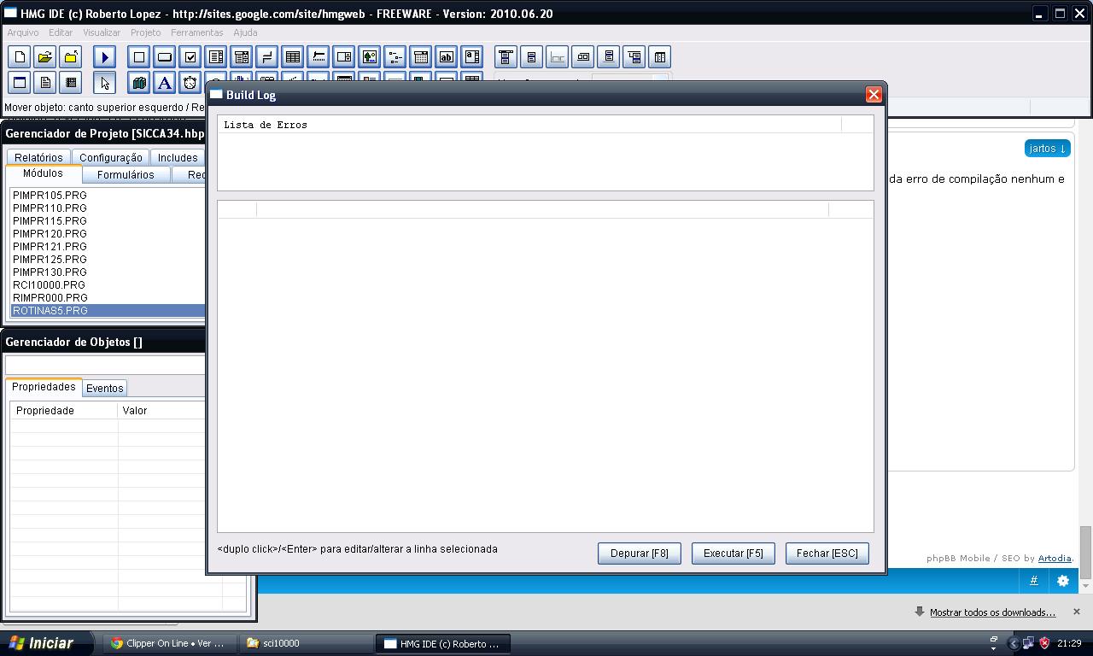
Task: Switch to the Propriedades tab
Action: [44, 387]
